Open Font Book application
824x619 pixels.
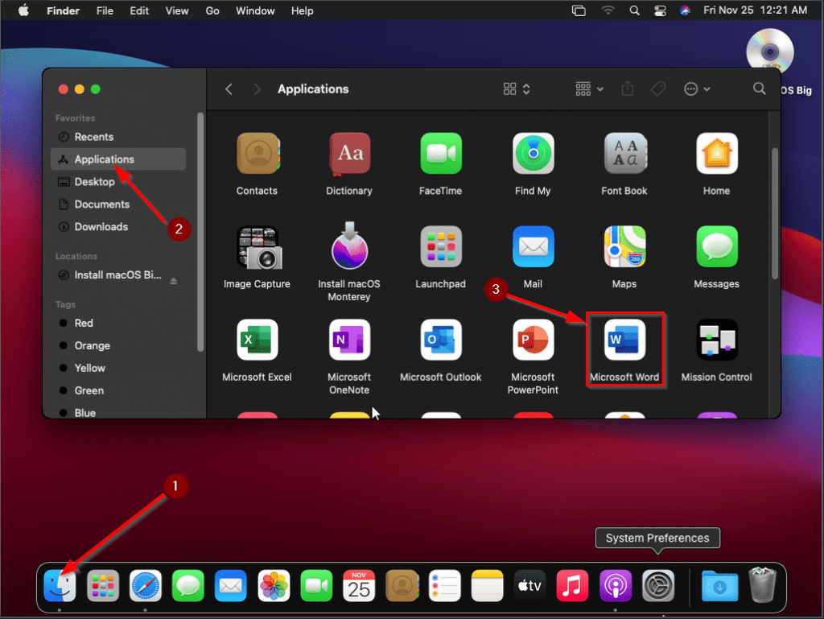(x=624, y=154)
